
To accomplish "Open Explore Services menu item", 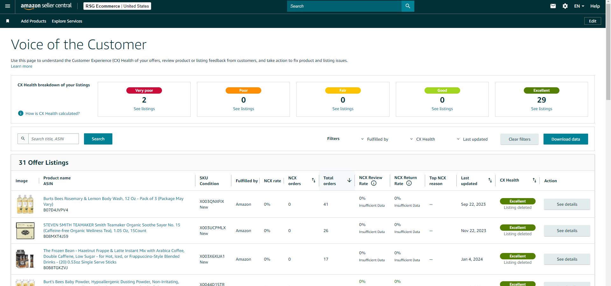I will [x=67, y=21].
